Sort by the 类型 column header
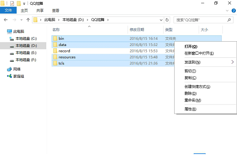237x160 pixels. 169,29
